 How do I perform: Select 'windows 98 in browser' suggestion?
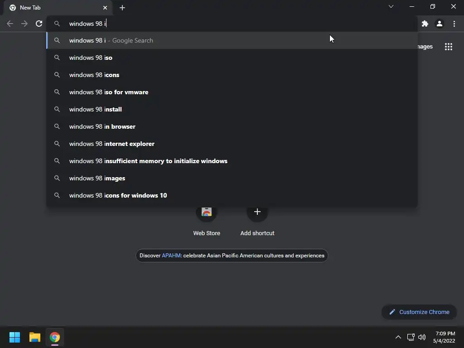(x=232, y=126)
